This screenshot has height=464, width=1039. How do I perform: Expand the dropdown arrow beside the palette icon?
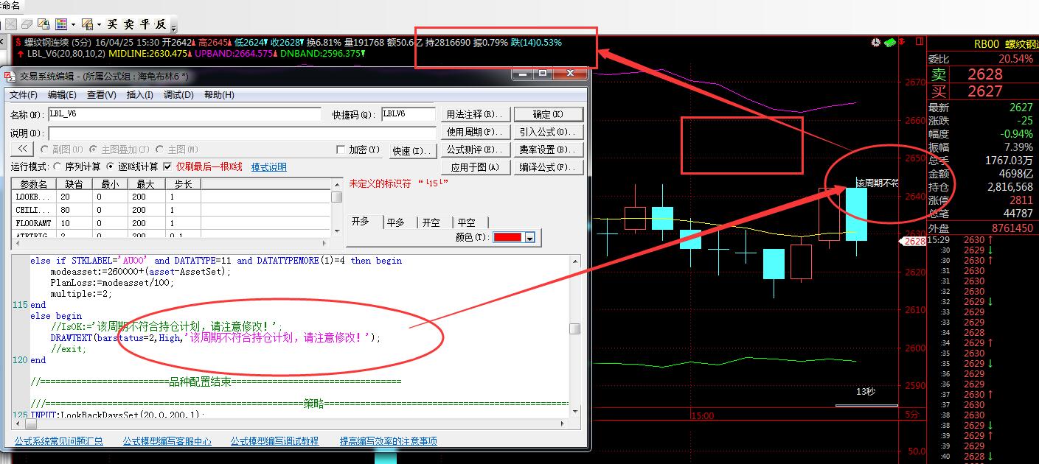pos(73,24)
